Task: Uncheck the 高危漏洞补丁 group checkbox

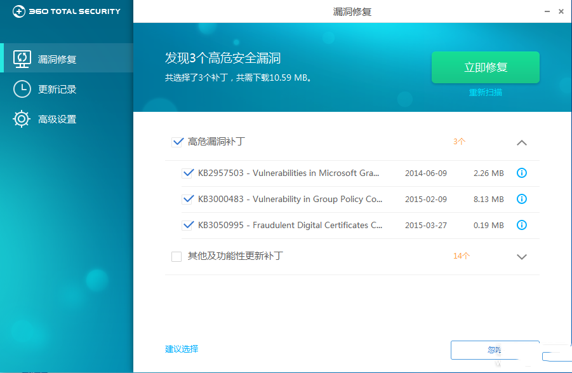Action: [178, 142]
